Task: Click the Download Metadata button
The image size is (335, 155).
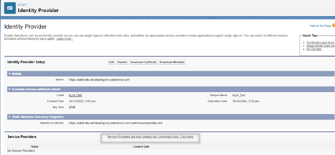Action: point(172,62)
